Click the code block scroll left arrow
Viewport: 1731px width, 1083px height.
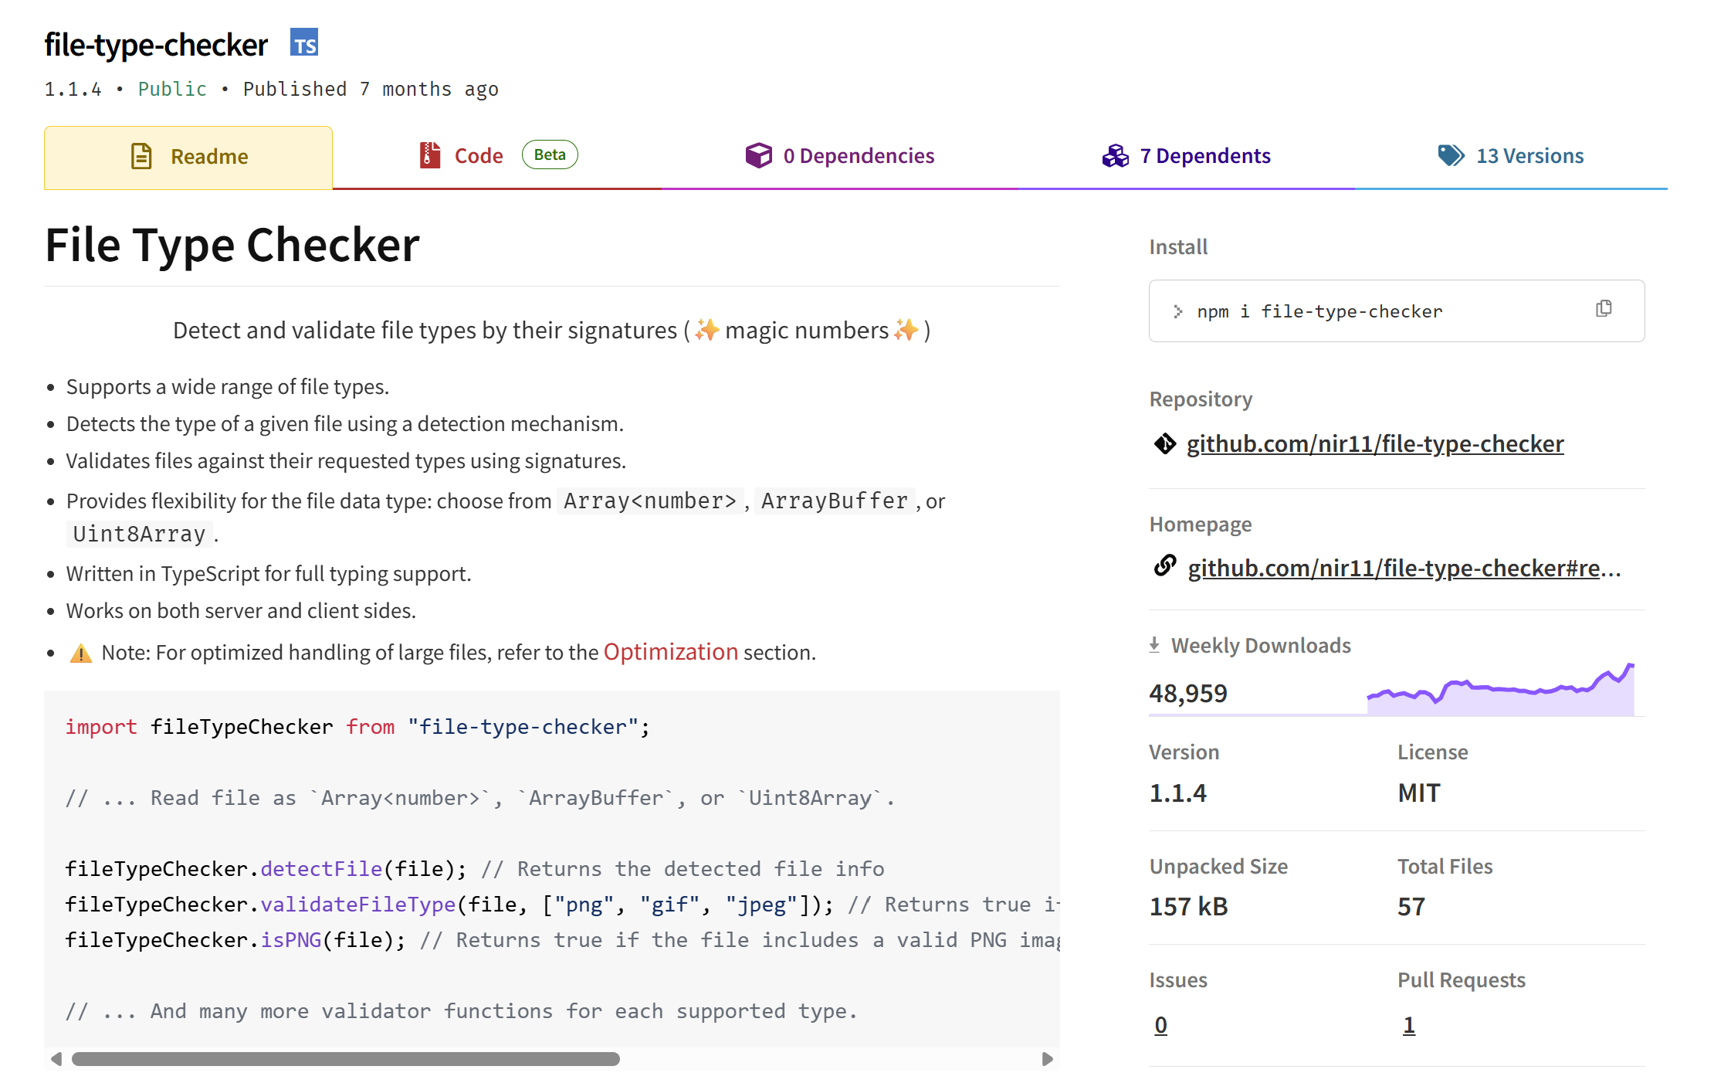(x=56, y=1059)
